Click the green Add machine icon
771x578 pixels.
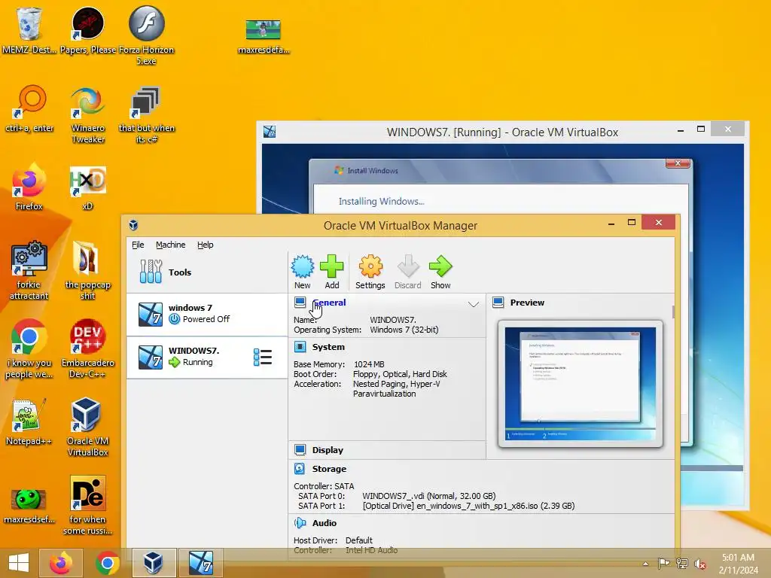click(x=332, y=267)
